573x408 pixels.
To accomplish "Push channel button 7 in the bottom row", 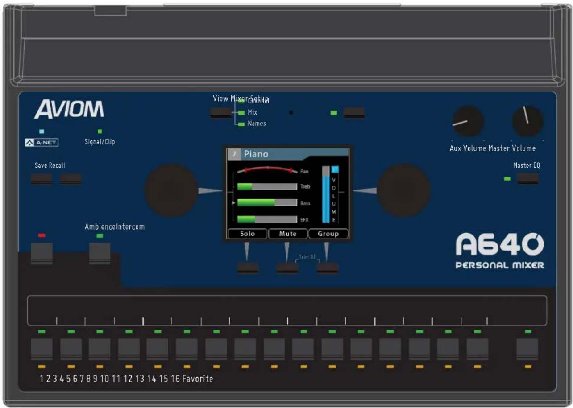I will (x=216, y=349).
